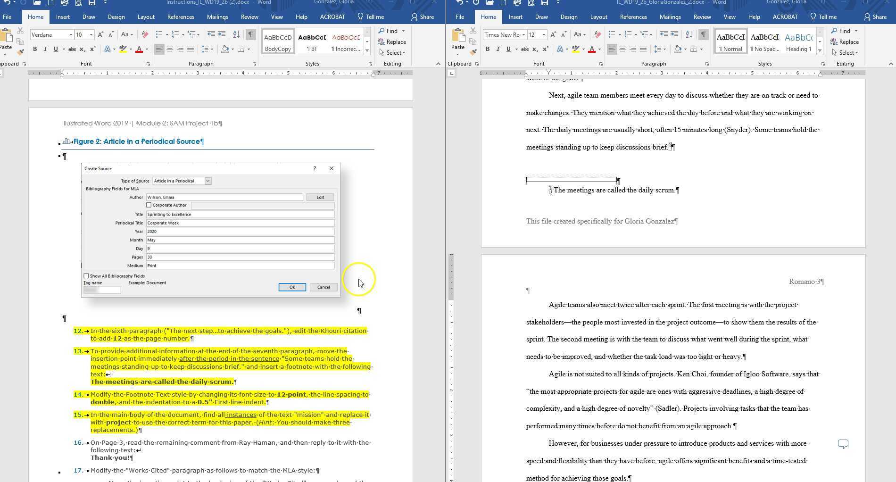Apply Bold formatting from the Font group
896x482 pixels.
[35, 49]
